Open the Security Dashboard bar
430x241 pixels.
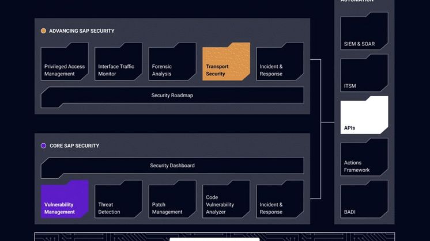click(172, 166)
